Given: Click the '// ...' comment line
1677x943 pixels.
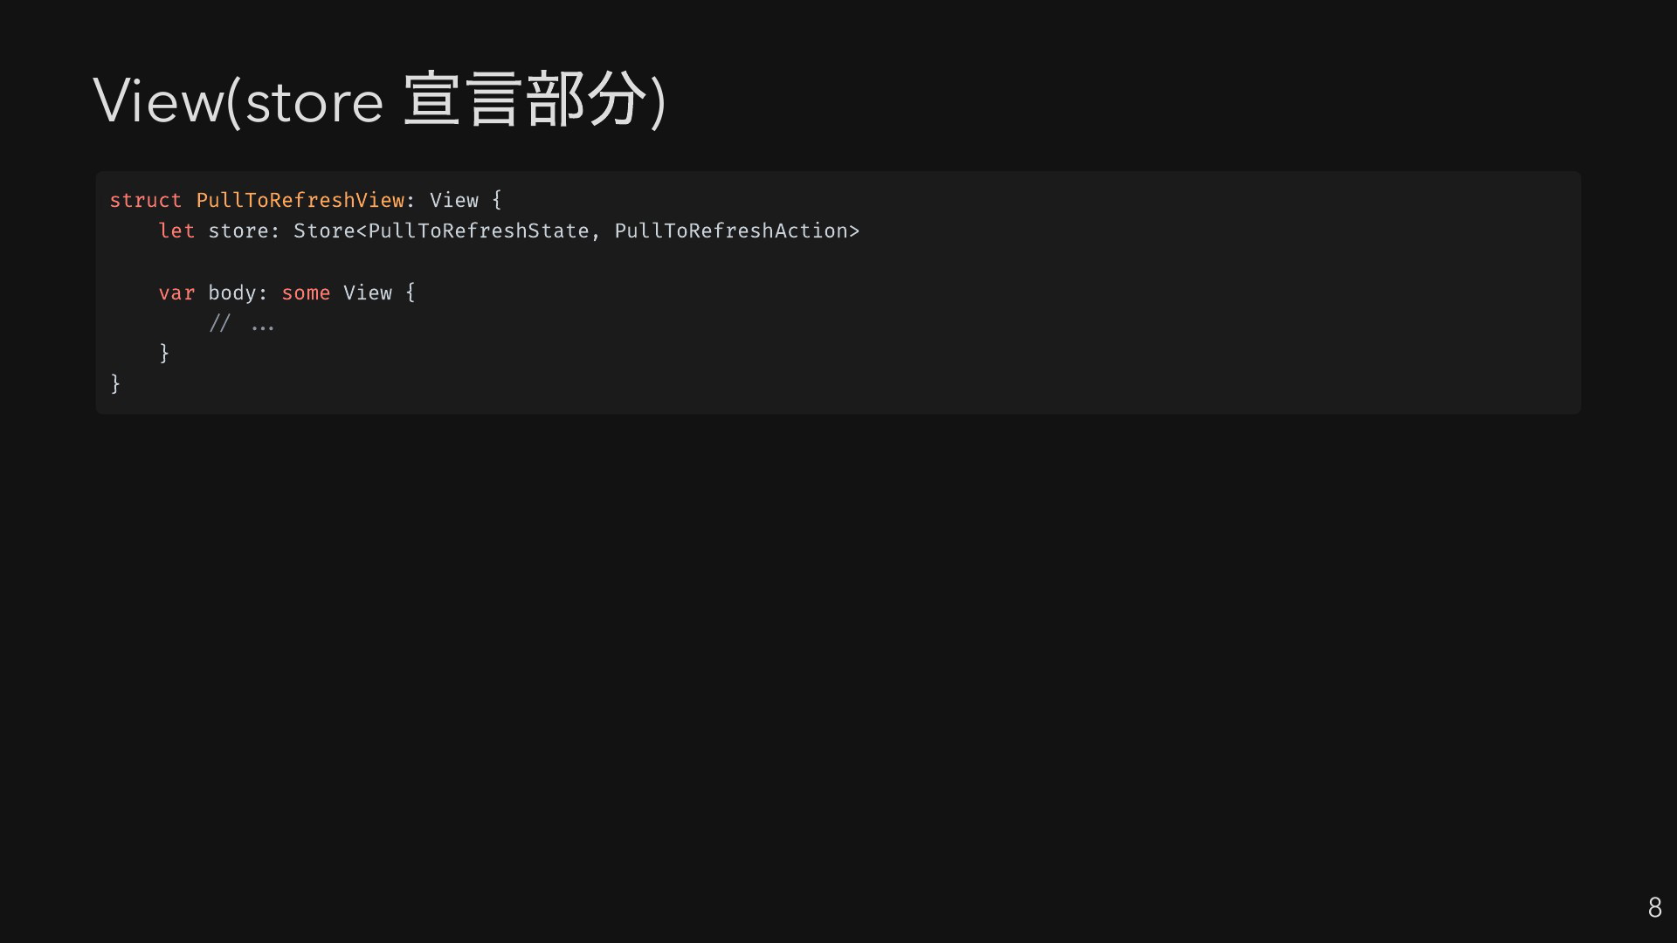Looking at the screenshot, I should [x=242, y=324].
